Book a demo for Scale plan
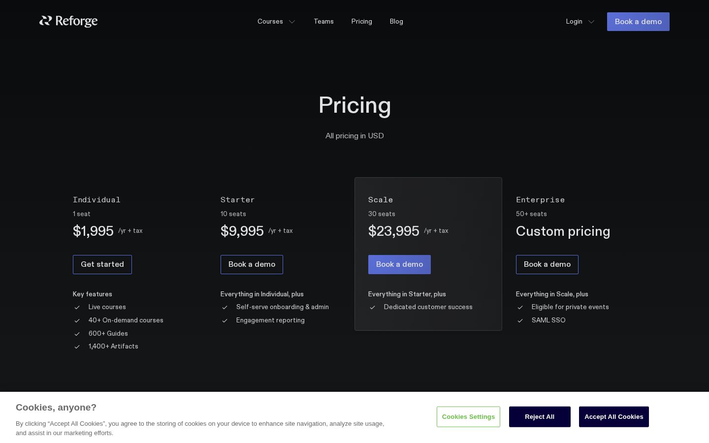This screenshot has height=443, width=709. coord(399,264)
